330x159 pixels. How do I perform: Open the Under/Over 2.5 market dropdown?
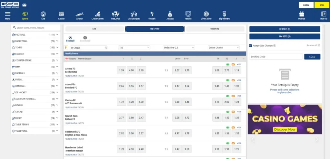tap(179, 48)
